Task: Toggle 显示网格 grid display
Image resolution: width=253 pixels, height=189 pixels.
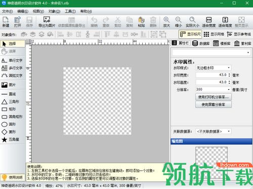Action: [214, 34]
